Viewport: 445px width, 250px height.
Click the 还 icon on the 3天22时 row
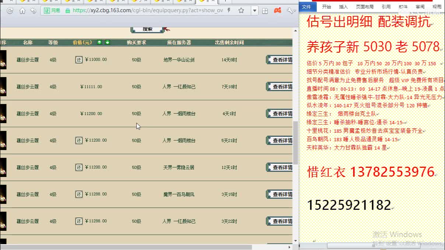[79, 221]
